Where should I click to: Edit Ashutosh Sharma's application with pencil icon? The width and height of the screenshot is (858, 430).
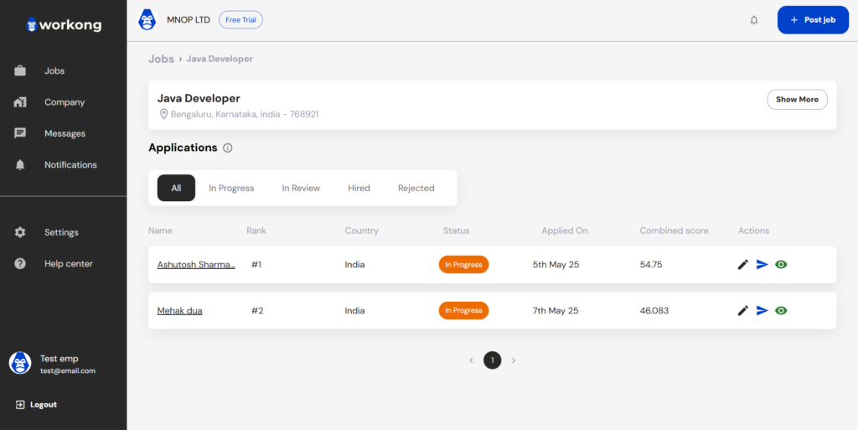point(743,265)
